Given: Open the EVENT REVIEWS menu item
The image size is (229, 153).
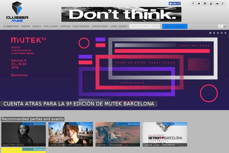Looking at the screenshot, I should [81, 26].
